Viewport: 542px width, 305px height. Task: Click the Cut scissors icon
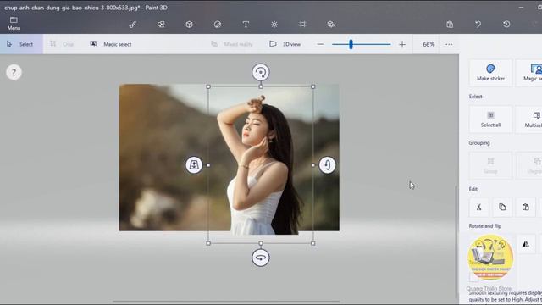click(478, 207)
